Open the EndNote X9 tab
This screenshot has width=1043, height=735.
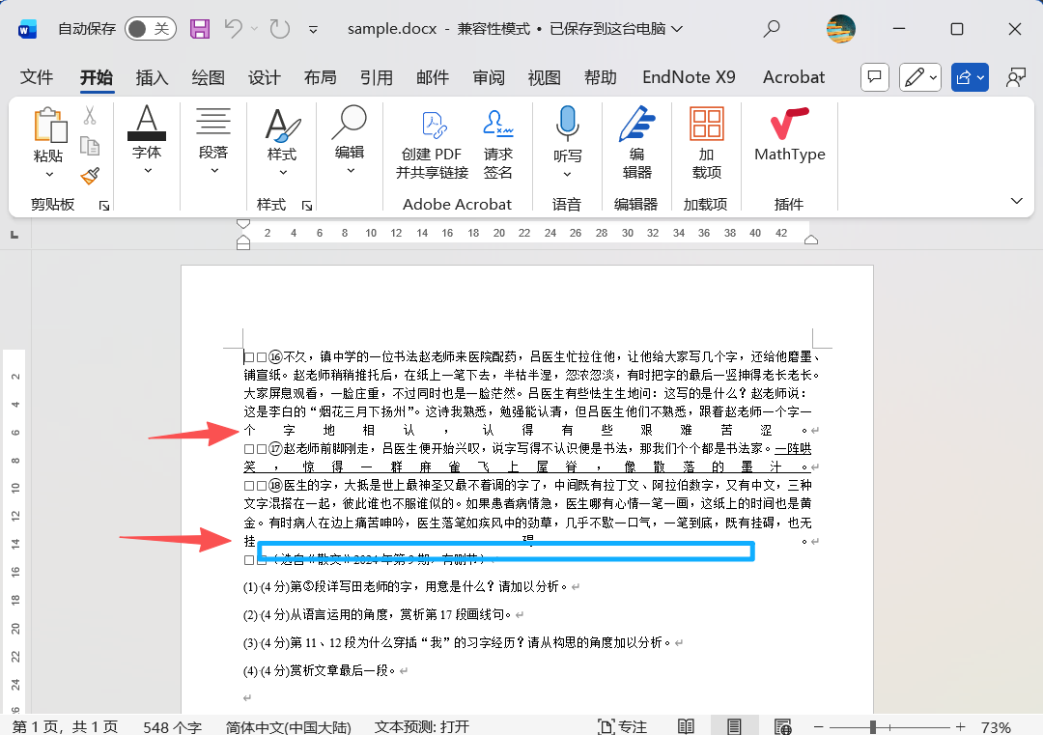click(x=689, y=76)
